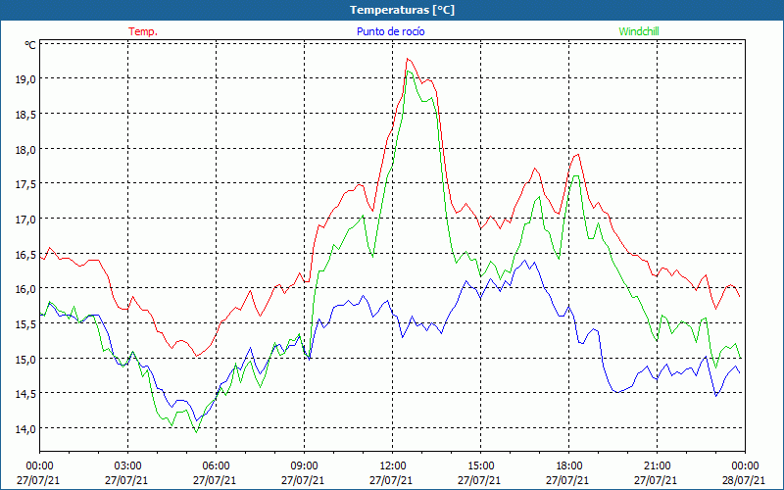Click the 18,0 y-axis value
Image resolution: width=784 pixels, height=490 pixels.
pyautogui.click(x=27, y=149)
